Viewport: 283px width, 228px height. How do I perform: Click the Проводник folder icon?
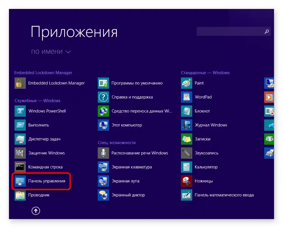coord(20,195)
